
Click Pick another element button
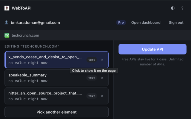coord(56,112)
